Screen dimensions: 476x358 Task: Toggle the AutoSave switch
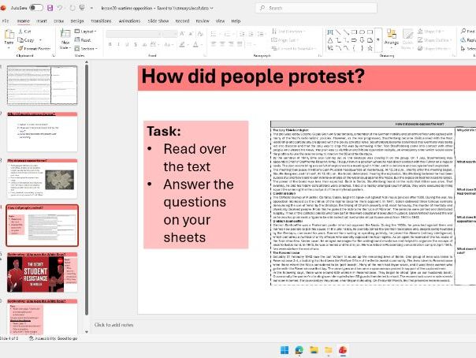click(x=36, y=8)
